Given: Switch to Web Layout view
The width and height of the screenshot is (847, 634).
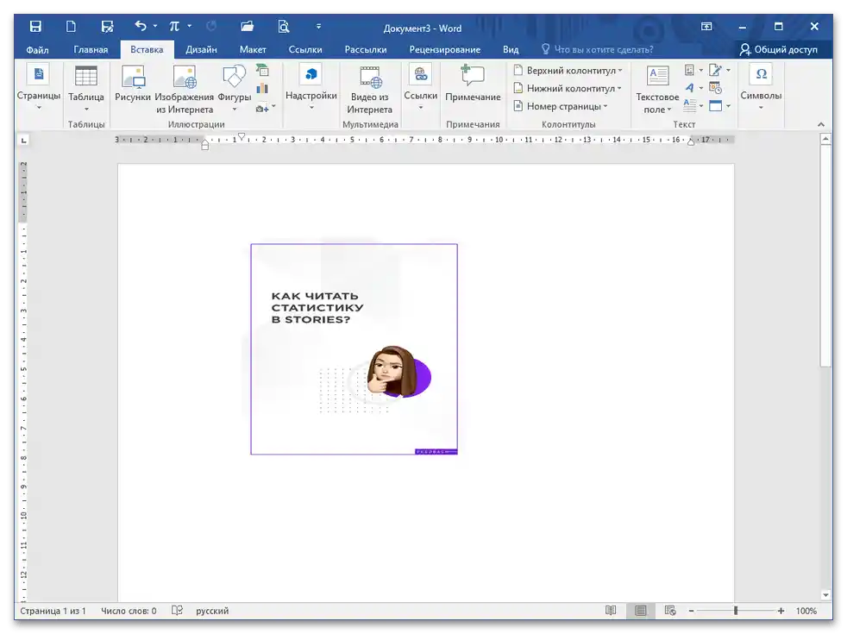Looking at the screenshot, I should pos(670,611).
